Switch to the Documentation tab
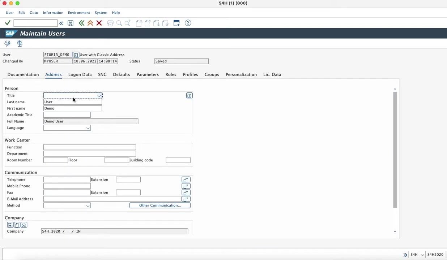 pyautogui.click(x=23, y=75)
